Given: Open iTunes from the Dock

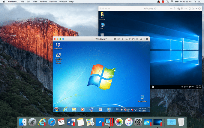Looking at the screenshot, I should pyautogui.click(x=129, y=122).
